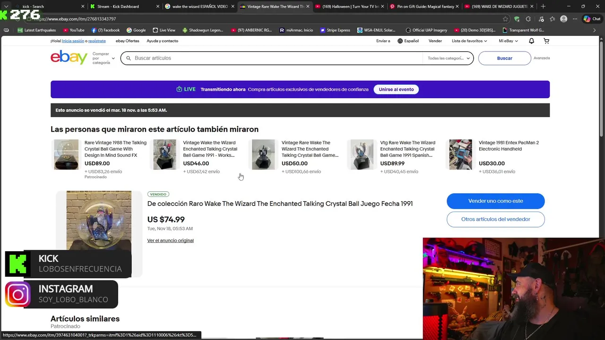The image size is (605, 340).
Task: Open the Facebook bookmark
Action: point(105,30)
